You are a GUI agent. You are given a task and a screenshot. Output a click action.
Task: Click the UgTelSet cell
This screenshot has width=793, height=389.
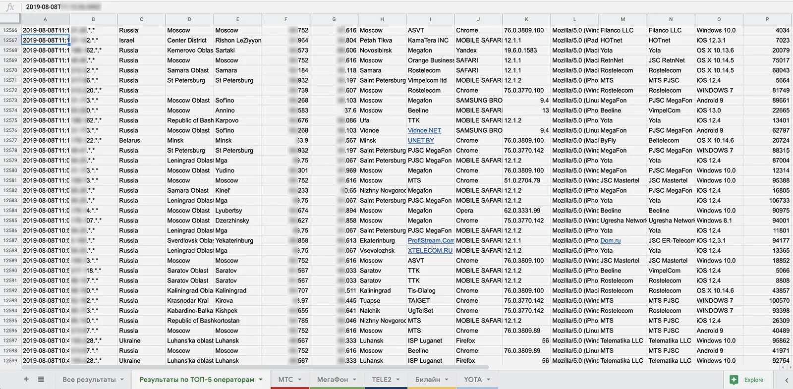(430, 311)
